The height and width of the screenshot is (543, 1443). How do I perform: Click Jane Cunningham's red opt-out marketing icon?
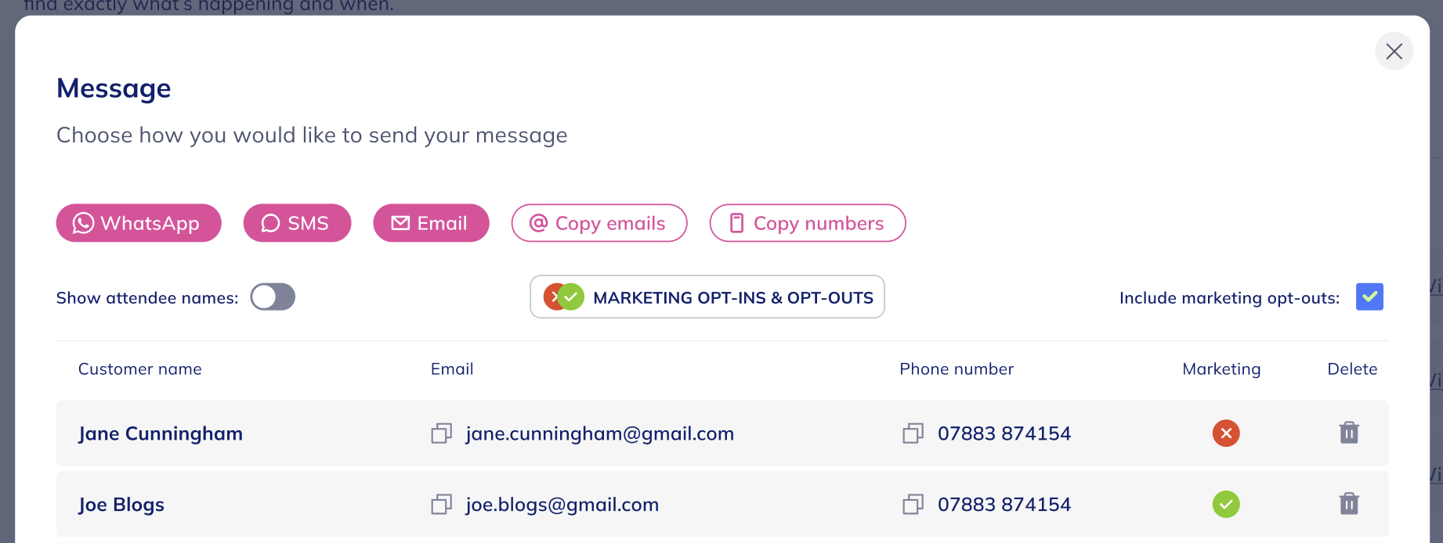coord(1226,433)
